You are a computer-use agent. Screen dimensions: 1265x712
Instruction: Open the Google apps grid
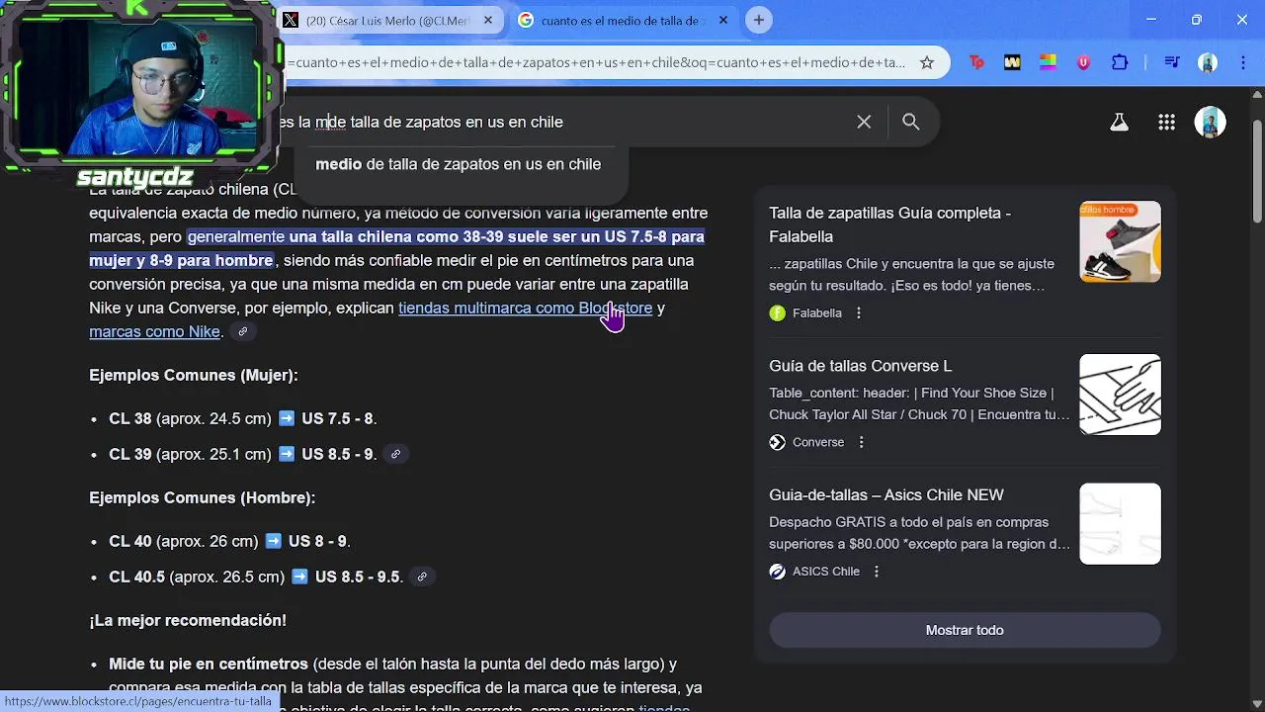[x=1166, y=123]
